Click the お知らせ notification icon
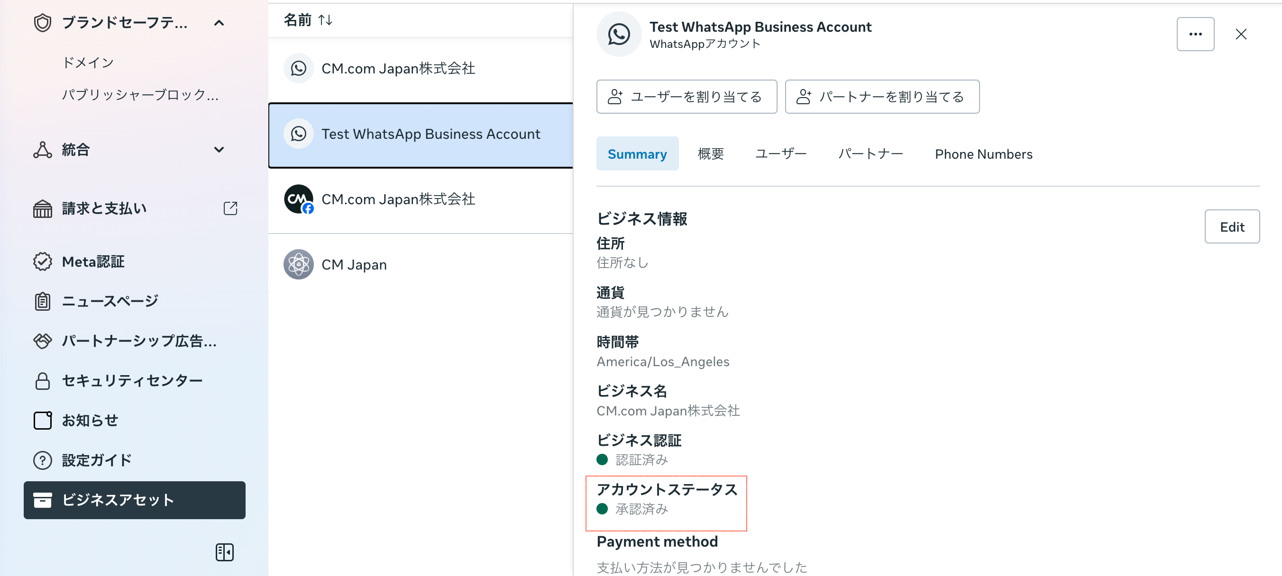 [x=42, y=420]
